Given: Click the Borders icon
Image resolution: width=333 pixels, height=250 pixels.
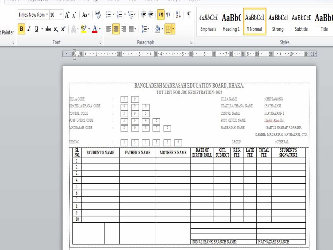Looking at the screenshot, I should point(168,29).
